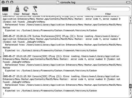Click the log entry timestamped 15:21:15.914

[x=62, y=85]
